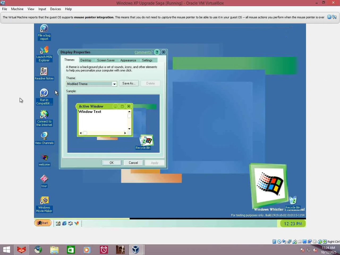
Task: Open the File a bug report desktop shortcut
Action: 44,32
